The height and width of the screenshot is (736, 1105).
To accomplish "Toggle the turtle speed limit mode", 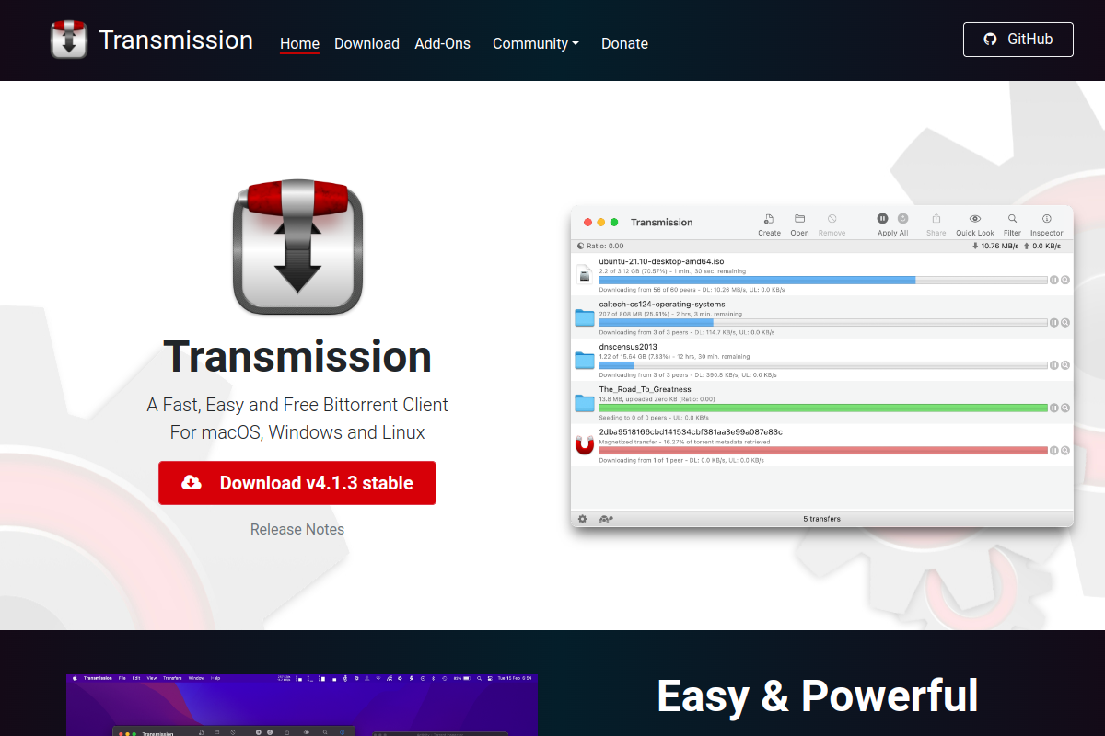I will pos(606,519).
